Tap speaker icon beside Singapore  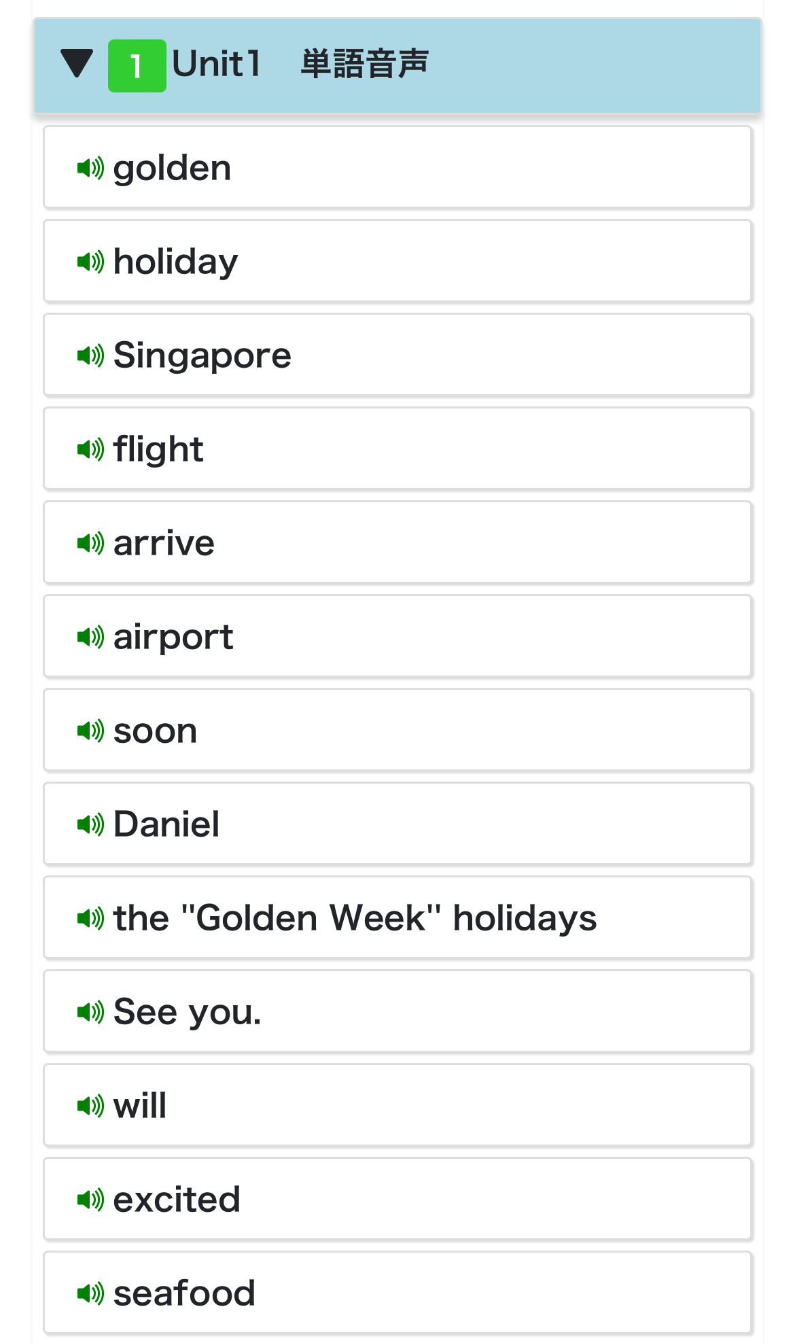point(90,355)
